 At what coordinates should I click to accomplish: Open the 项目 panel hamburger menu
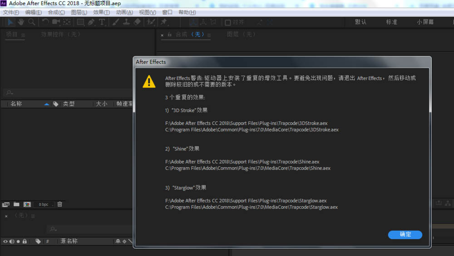tap(23, 35)
